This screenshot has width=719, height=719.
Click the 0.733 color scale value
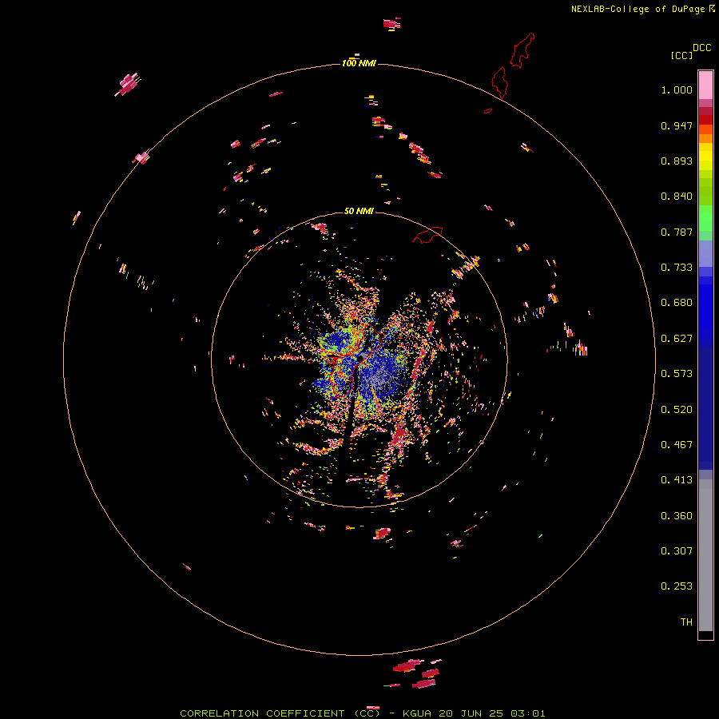pos(677,268)
